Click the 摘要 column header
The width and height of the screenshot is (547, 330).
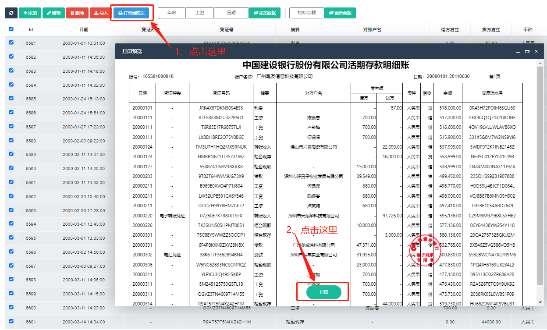[295, 30]
